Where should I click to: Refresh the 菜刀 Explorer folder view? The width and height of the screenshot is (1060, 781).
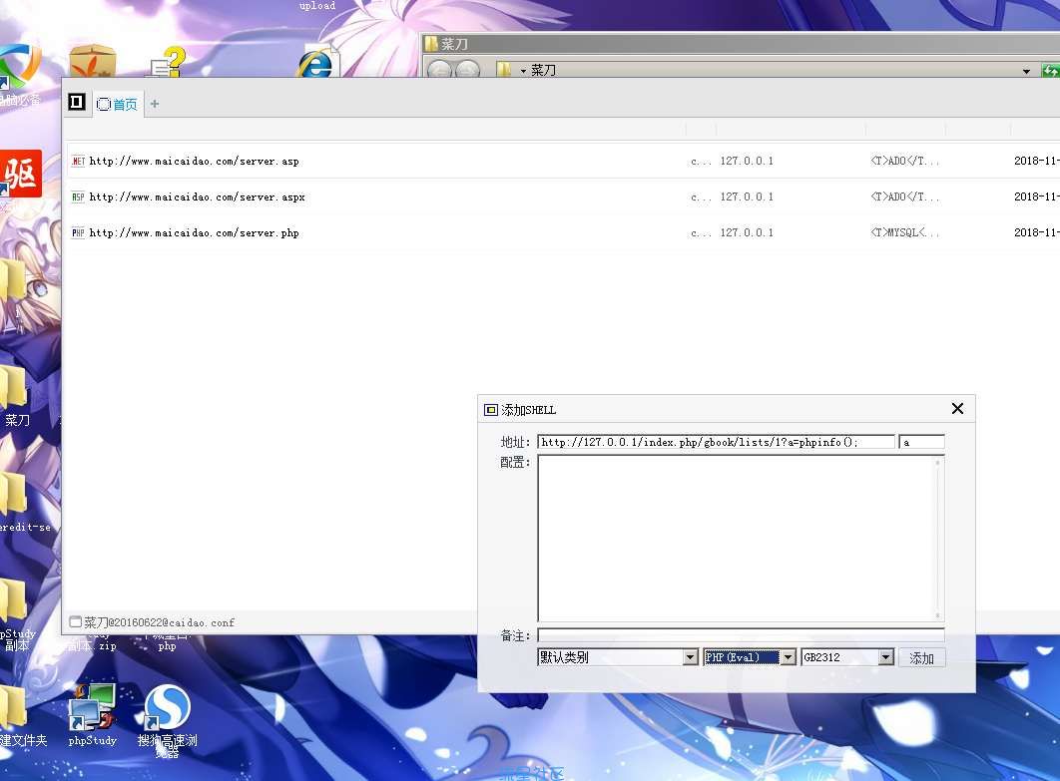click(x=1050, y=70)
